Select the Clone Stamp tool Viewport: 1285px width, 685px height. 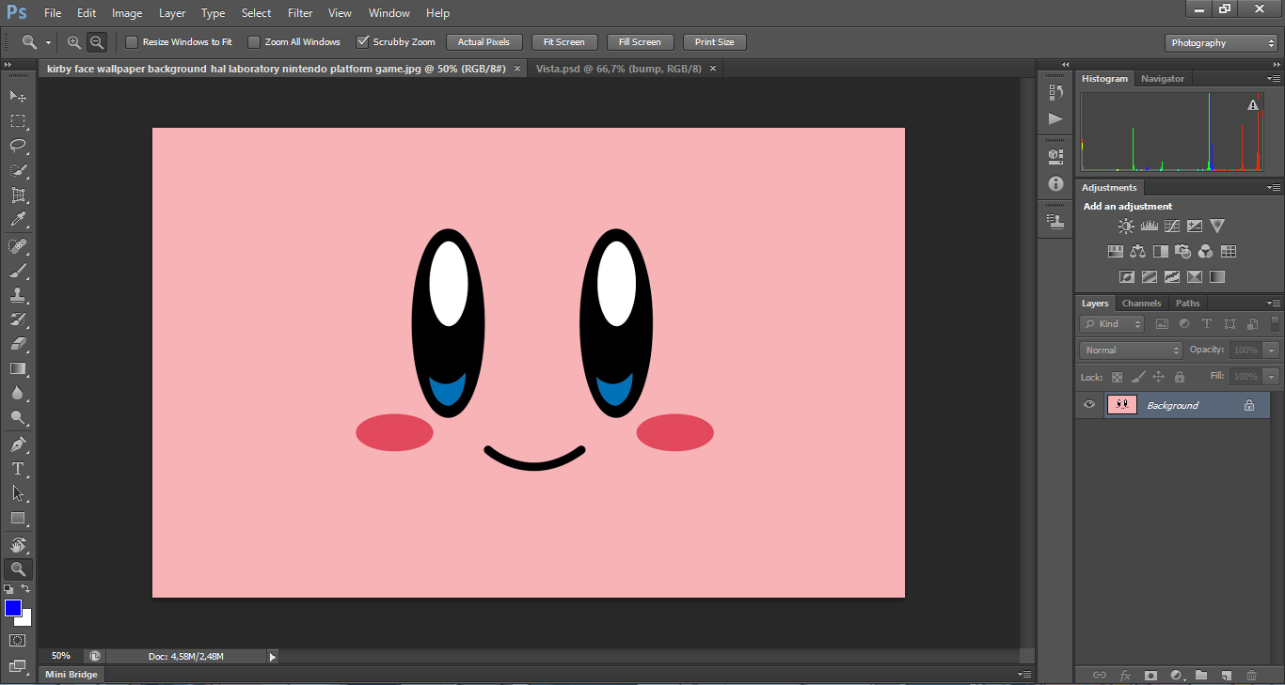[x=18, y=295]
